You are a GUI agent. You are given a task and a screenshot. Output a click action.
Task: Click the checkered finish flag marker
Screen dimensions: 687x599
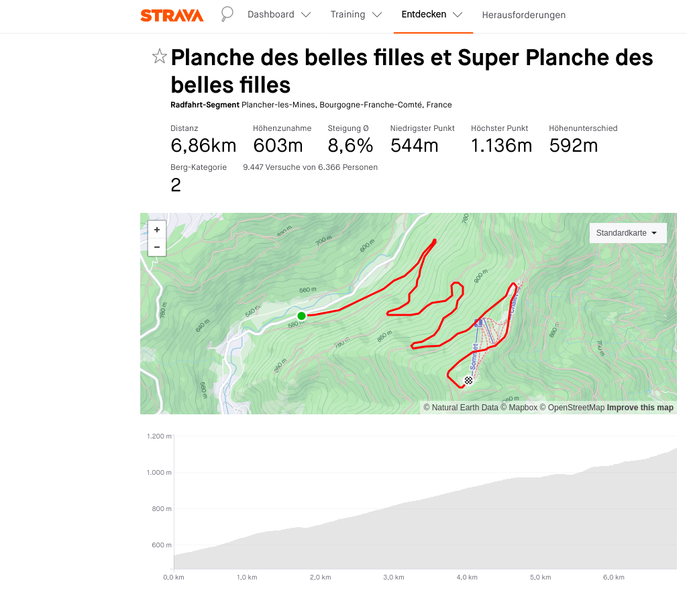(468, 381)
